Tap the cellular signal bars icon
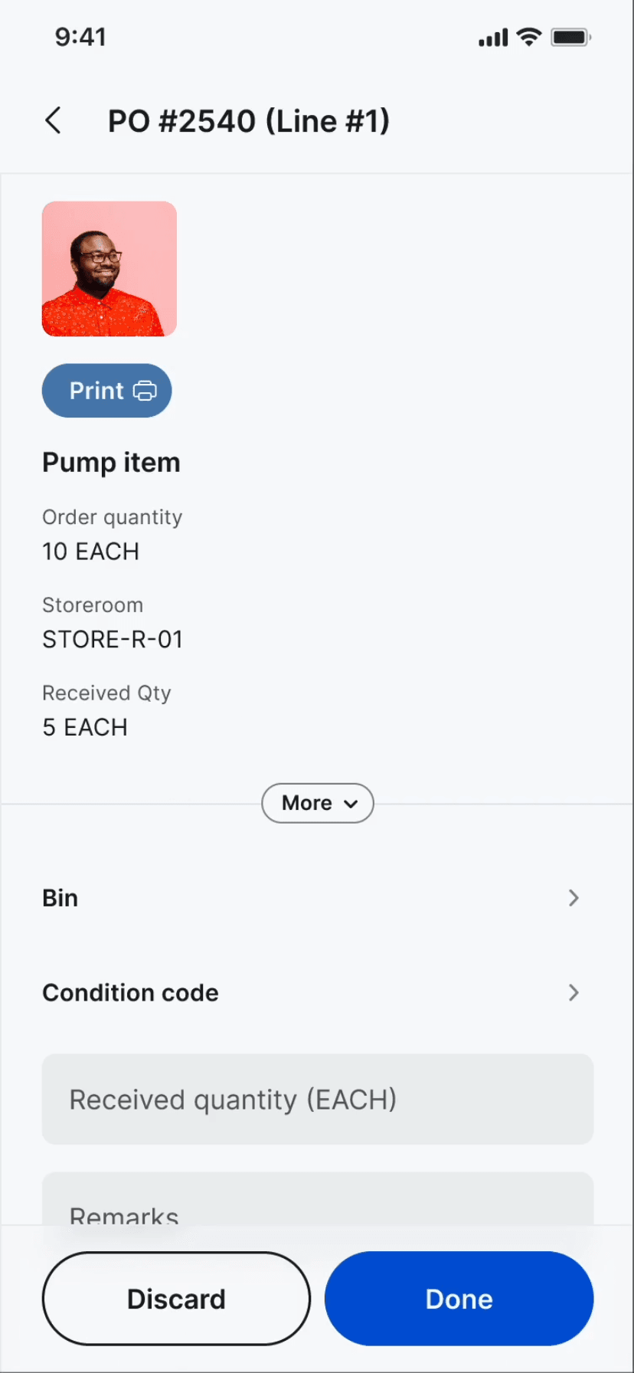 493,38
